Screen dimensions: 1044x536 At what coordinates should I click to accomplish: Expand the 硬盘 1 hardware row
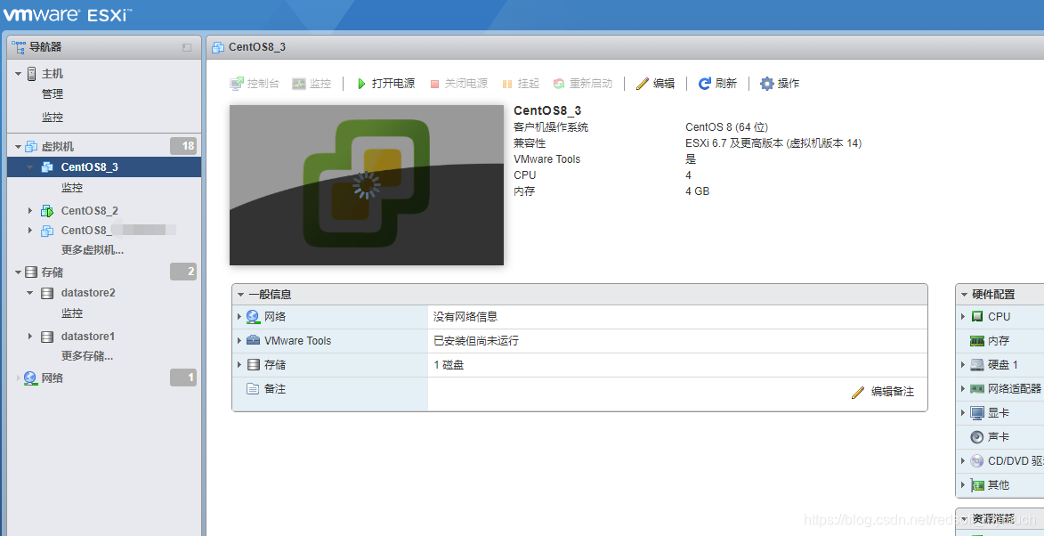pyautogui.click(x=963, y=365)
